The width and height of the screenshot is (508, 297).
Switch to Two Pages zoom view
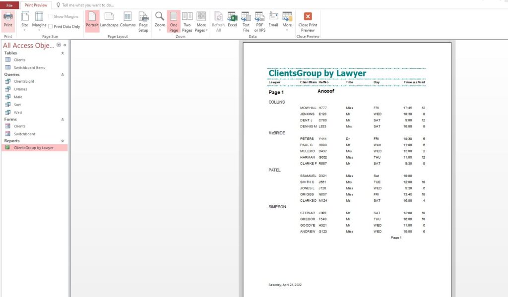coord(187,21)
